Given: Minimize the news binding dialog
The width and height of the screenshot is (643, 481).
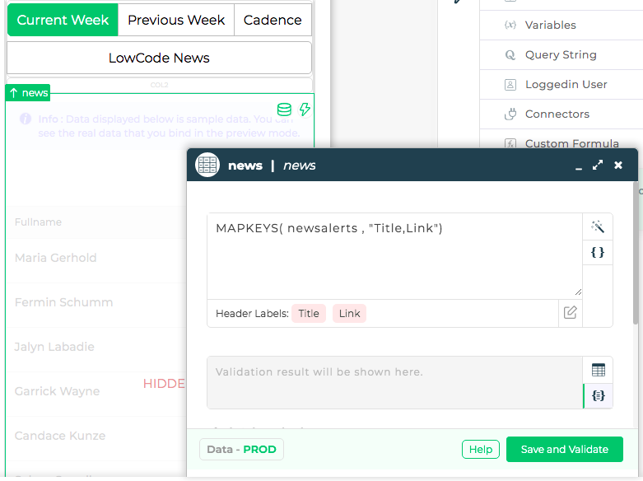Looking at the screenshot, I should (x=578, y=167).
